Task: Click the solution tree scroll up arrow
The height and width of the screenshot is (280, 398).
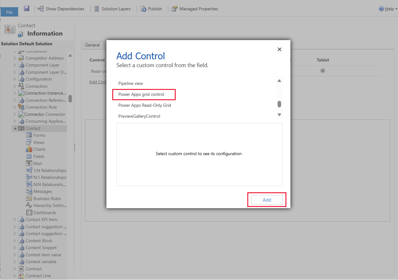Action: [70, 55]
